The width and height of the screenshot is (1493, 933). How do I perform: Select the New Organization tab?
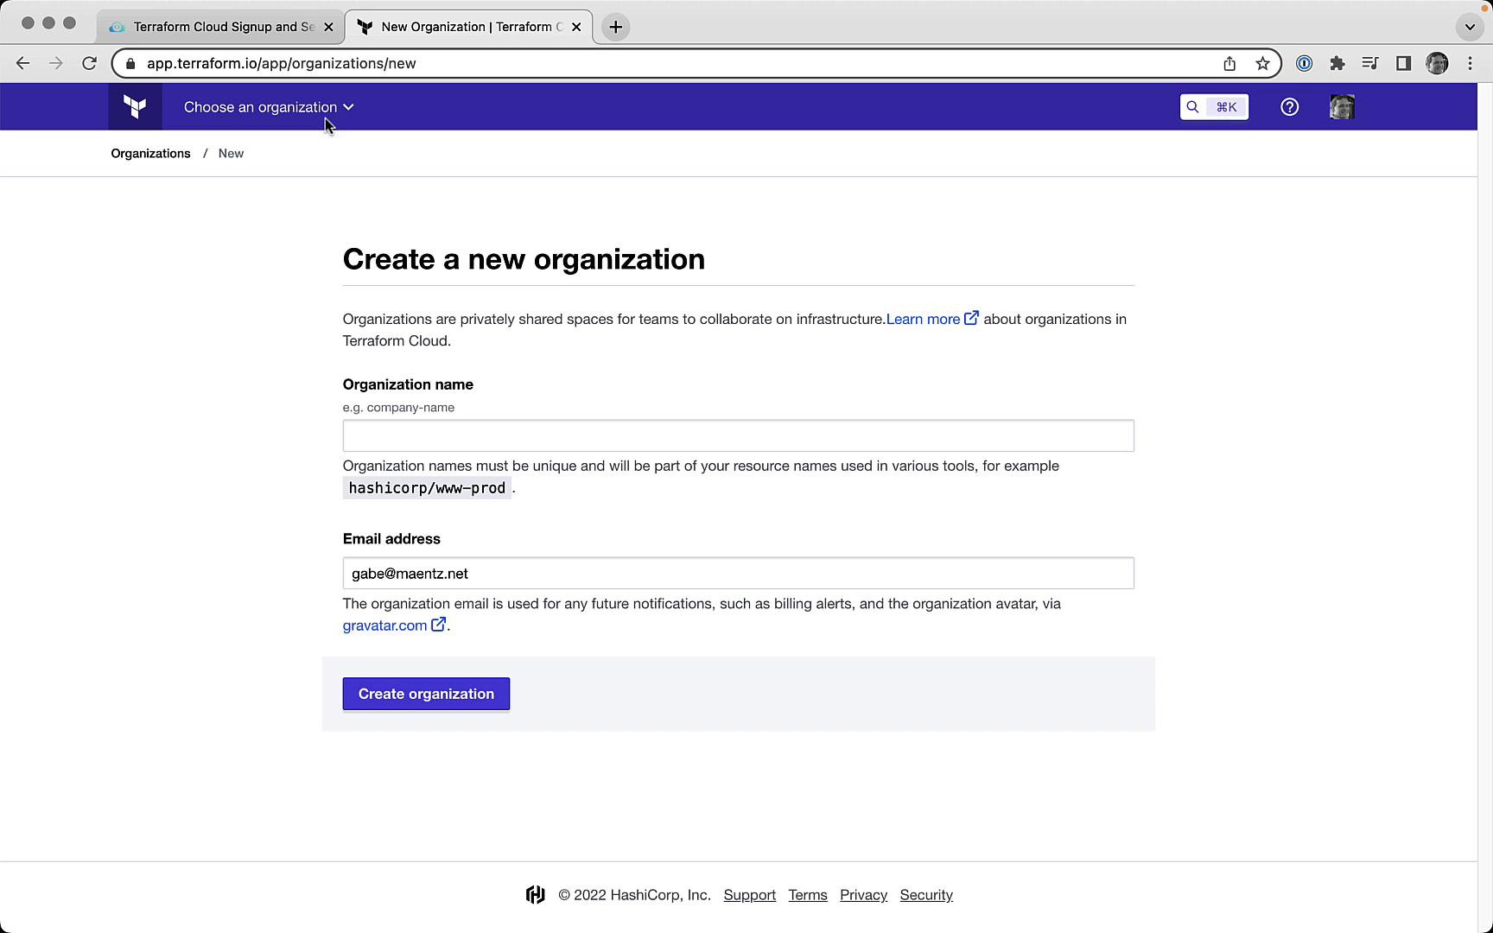(x=467, y=27)
